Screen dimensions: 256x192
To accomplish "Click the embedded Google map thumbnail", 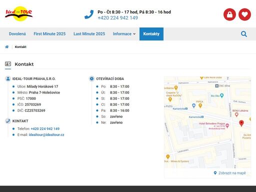I will click(x=207, y=122).
